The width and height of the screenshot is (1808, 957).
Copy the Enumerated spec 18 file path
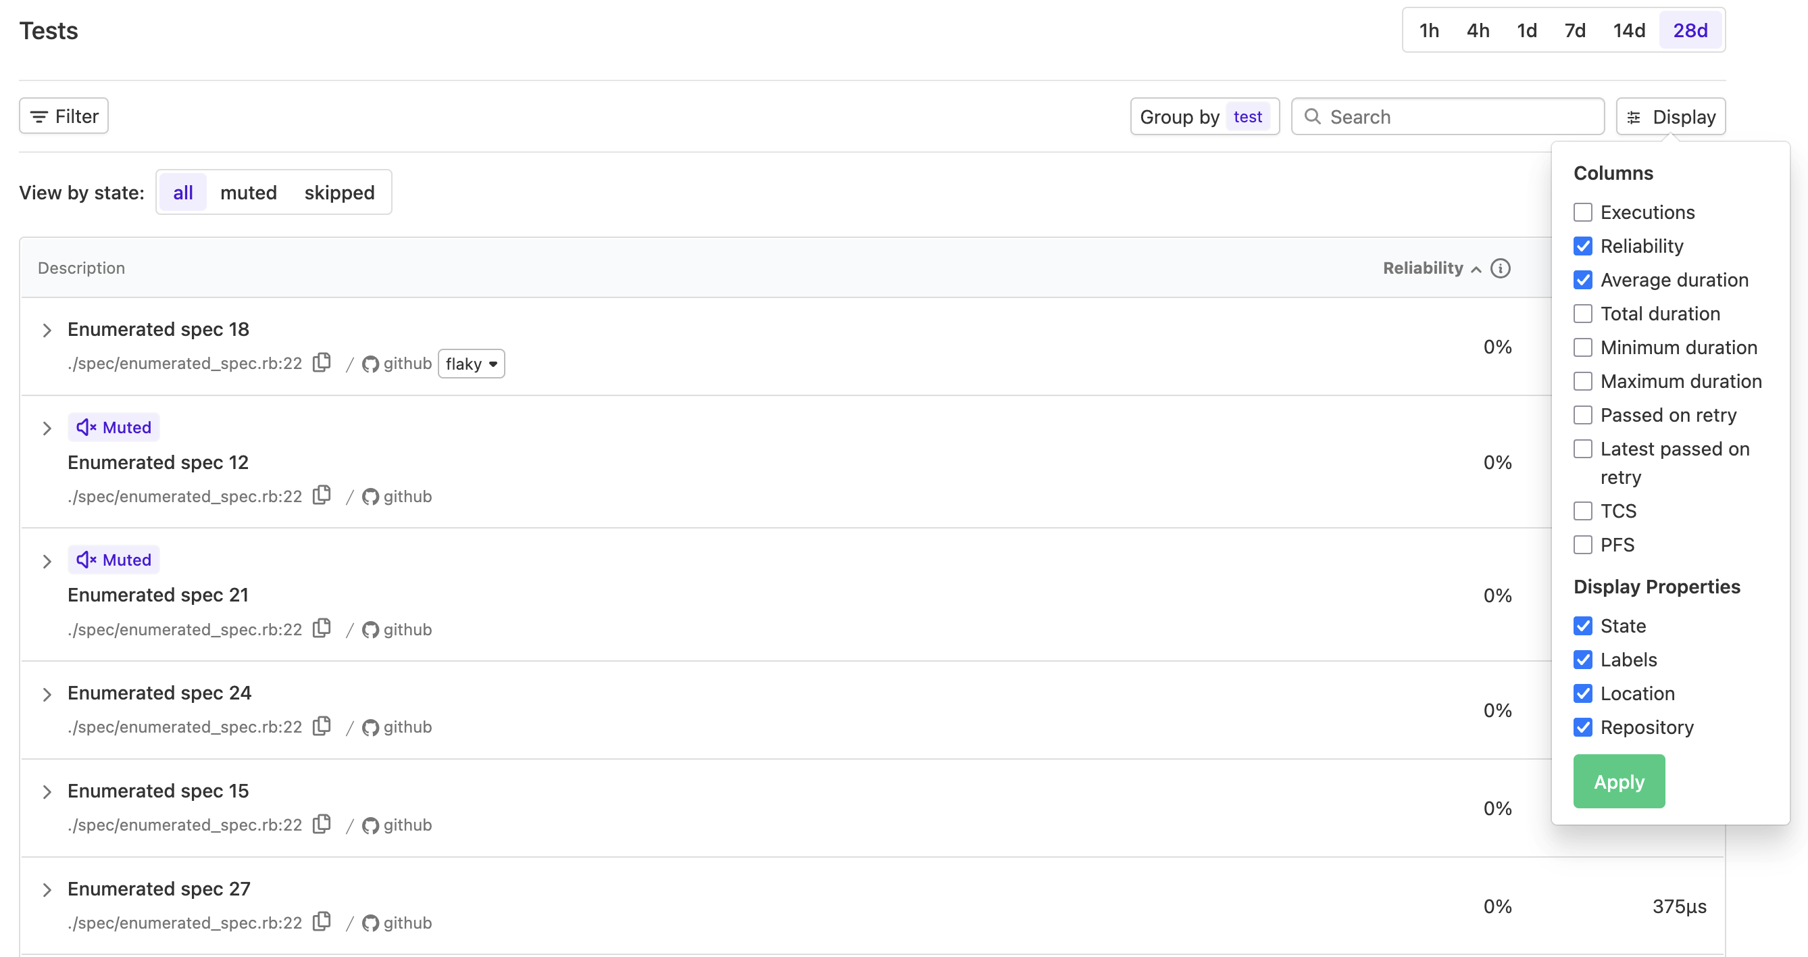(322, 362)
